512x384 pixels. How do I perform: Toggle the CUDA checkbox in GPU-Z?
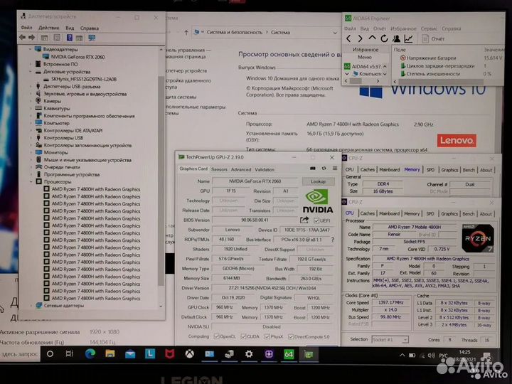pyautogui.click(x=243, y=336)
